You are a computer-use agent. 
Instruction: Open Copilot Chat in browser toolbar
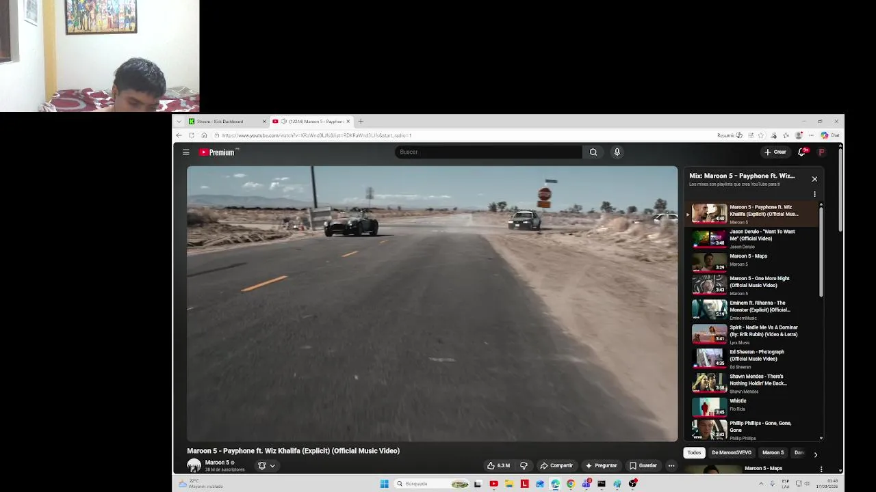coord(830,135)
